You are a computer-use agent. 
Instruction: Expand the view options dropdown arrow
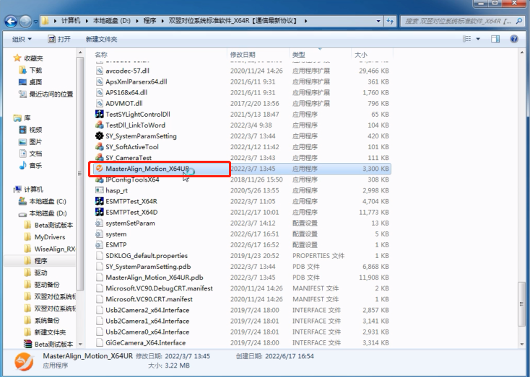tap(478, 38)
